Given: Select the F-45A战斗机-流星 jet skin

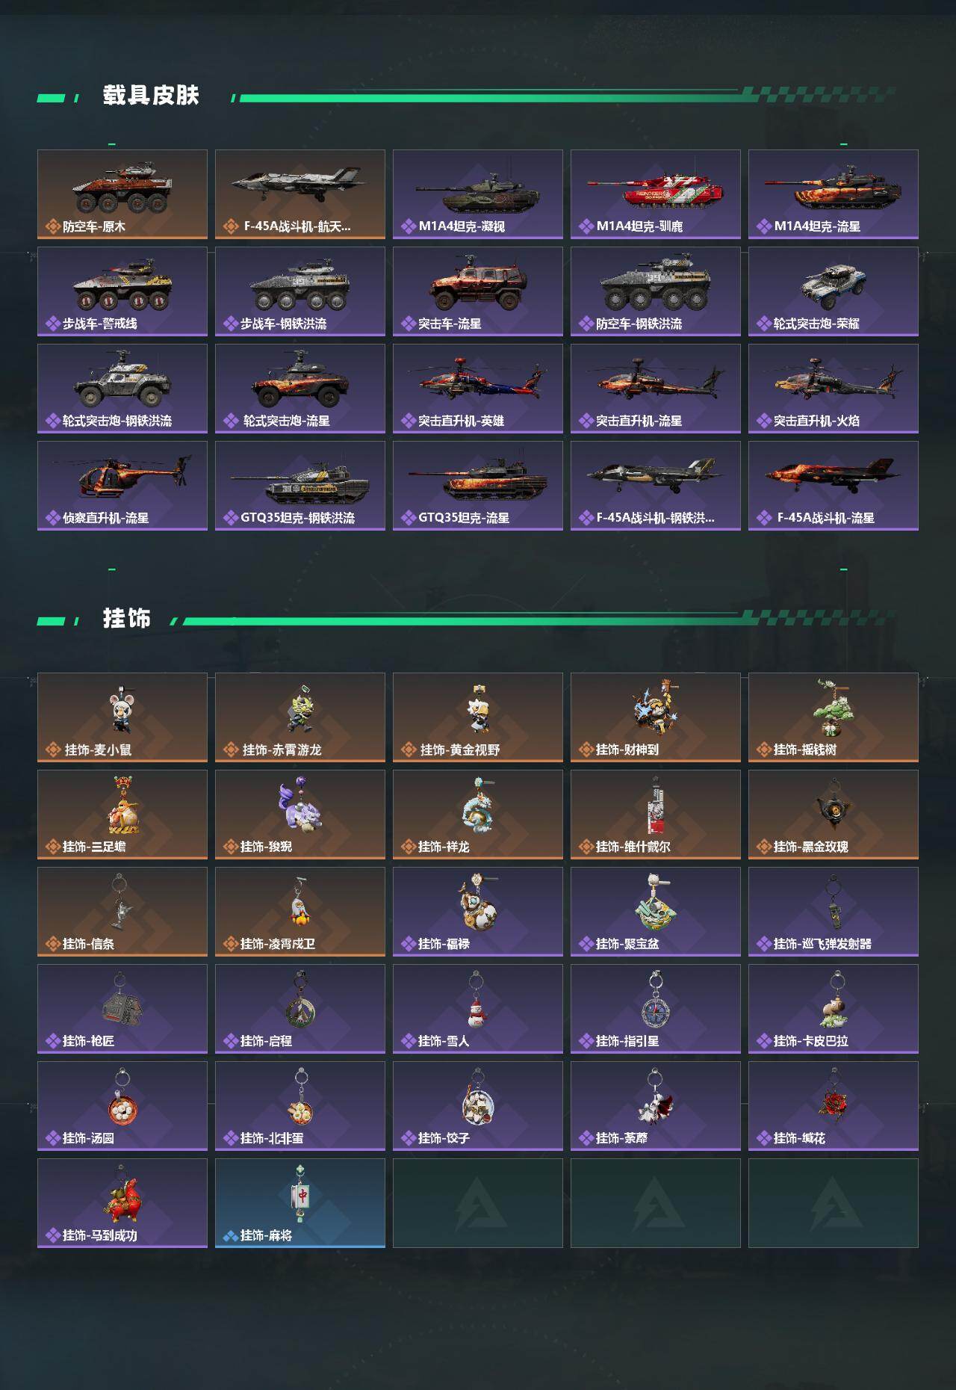Looking at the screenshot, I should 834,486.
